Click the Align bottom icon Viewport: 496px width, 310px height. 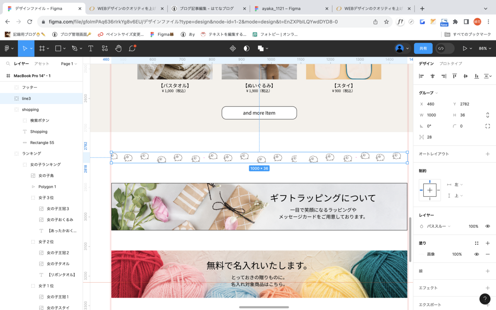coord(477,76)
